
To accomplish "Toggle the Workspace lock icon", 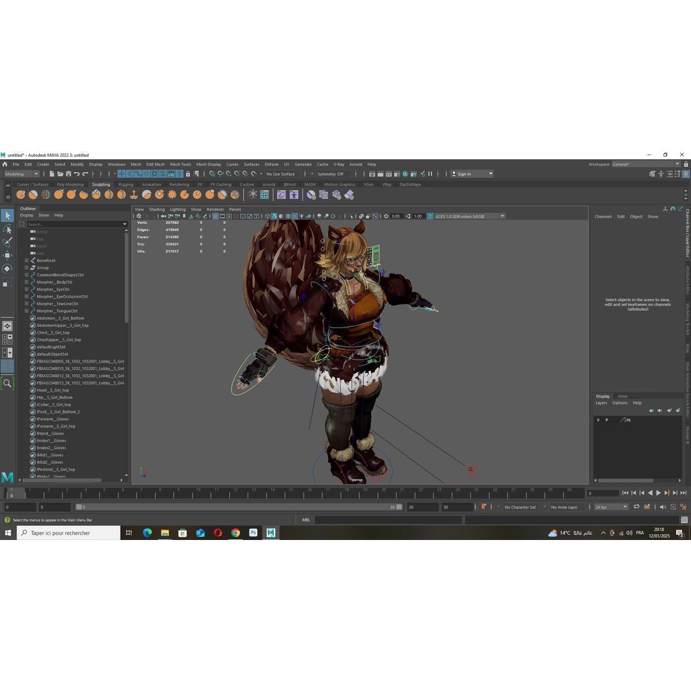I will pos(686,164).
